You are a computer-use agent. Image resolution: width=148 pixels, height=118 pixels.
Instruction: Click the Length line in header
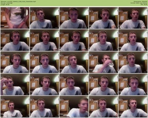click(x=5, y=4)
